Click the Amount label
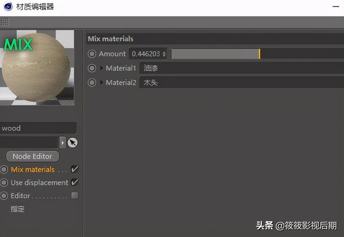 [112, 54]
